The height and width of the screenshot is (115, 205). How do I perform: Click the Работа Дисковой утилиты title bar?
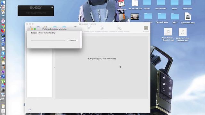[x=54, y=29]
